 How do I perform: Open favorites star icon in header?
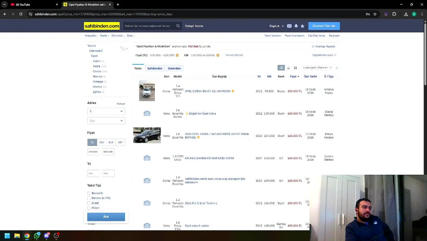coord(302,26)
